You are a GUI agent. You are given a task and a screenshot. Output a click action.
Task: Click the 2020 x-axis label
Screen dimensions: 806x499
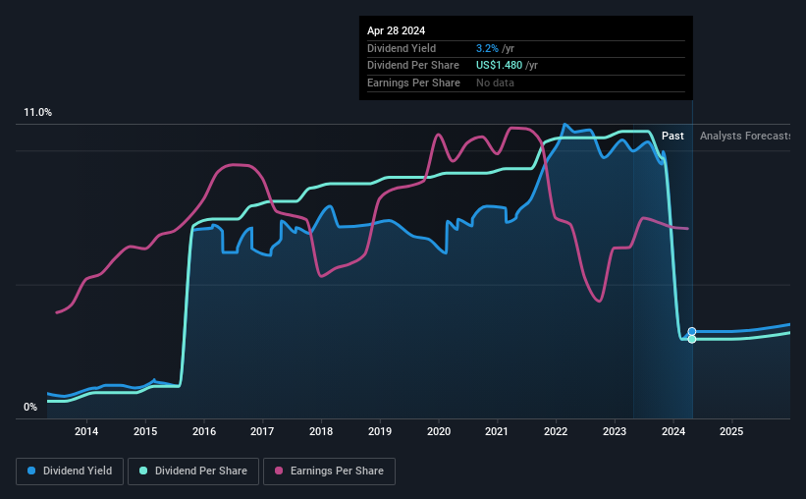click(439, 431)
